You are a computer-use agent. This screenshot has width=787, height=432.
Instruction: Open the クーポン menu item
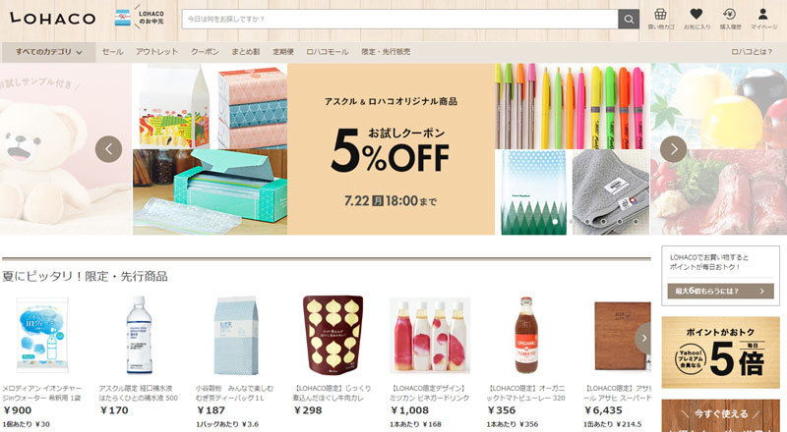(x=205, y=52)
